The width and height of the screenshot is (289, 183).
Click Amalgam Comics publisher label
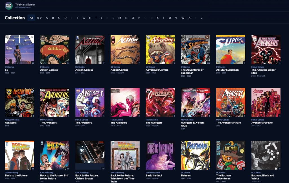pyautogui.click(x=12, y=120)
